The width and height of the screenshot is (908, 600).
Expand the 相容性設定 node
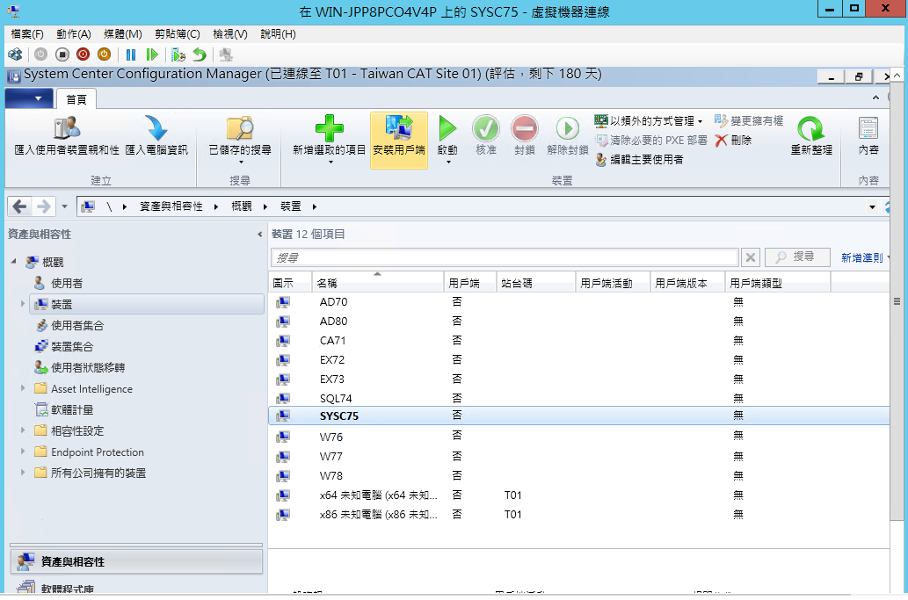pyautogui.click(x=23, y=430)
